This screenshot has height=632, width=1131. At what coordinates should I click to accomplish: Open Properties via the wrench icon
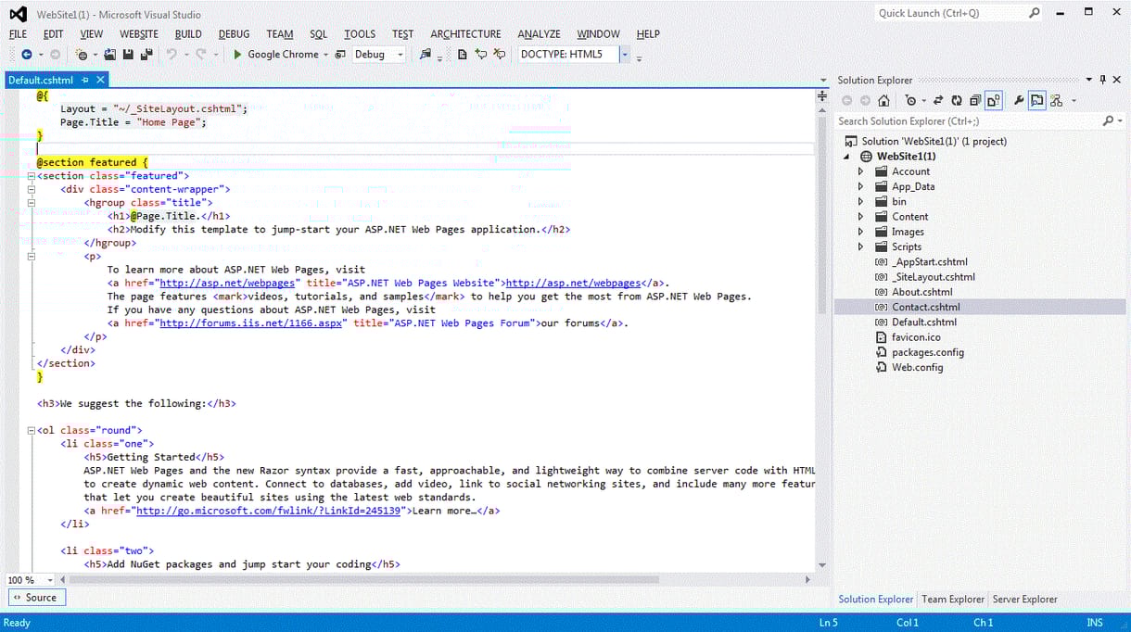click(x=1019, y=101)
